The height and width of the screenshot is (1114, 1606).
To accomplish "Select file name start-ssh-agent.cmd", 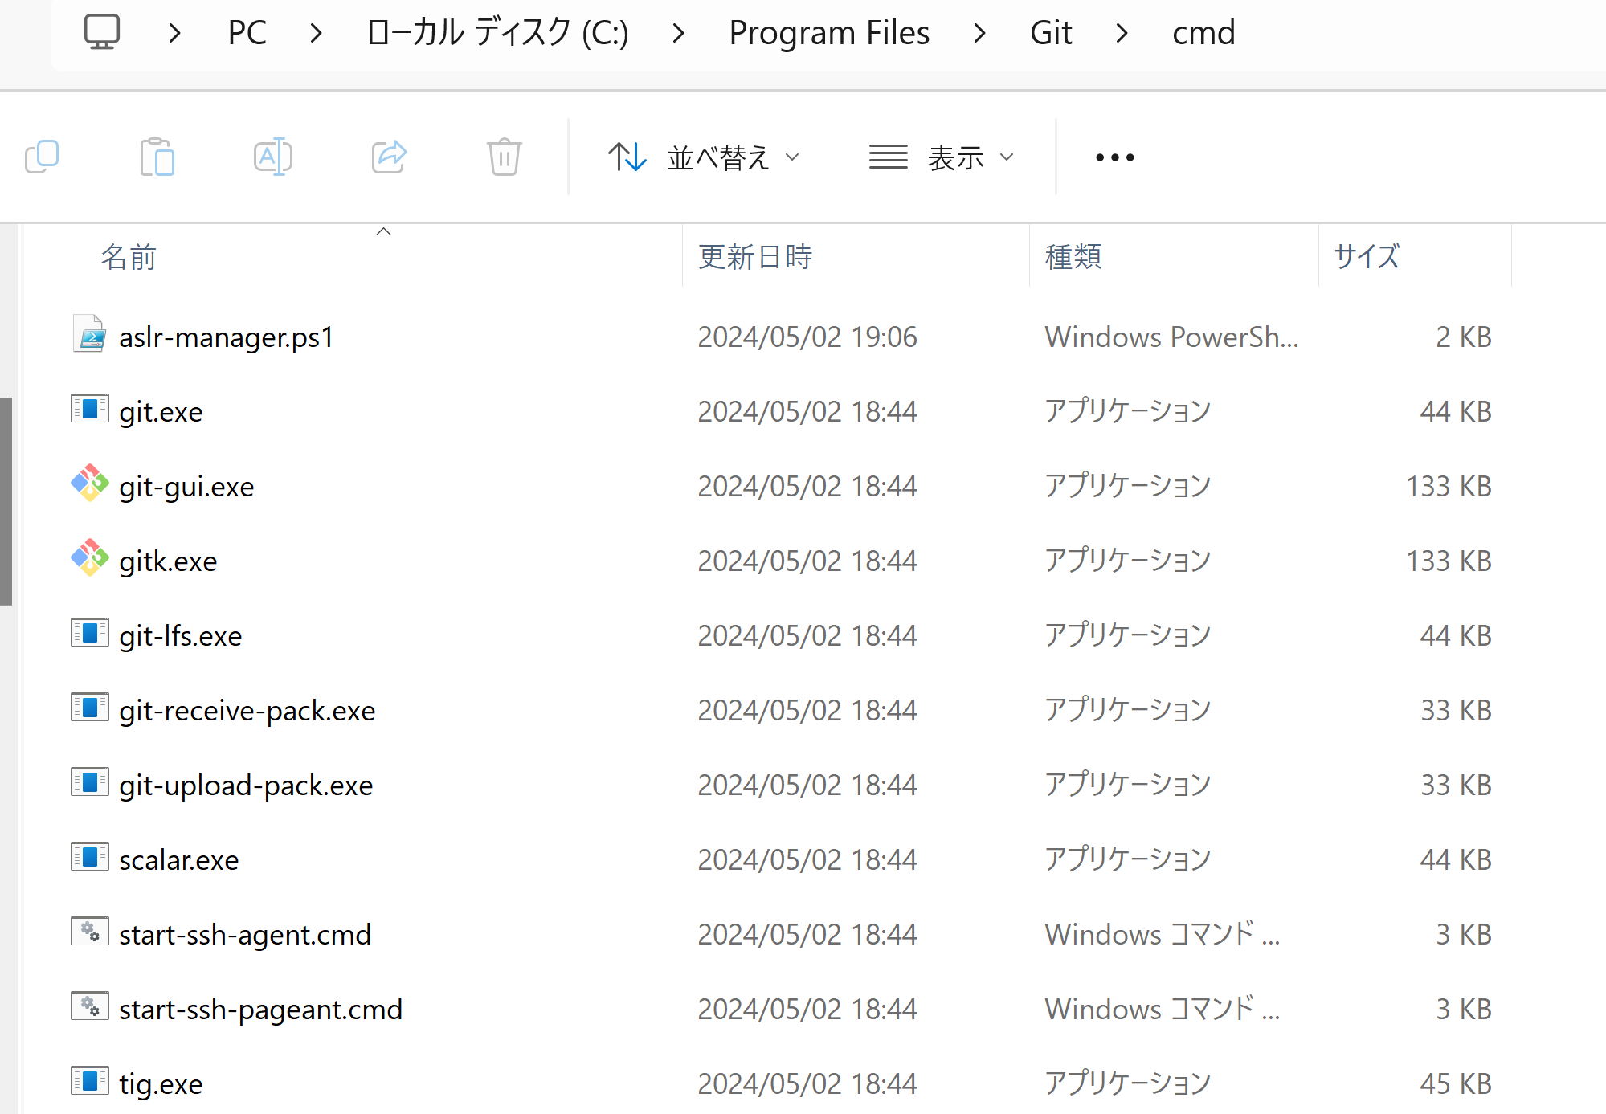I will (245, 935).
